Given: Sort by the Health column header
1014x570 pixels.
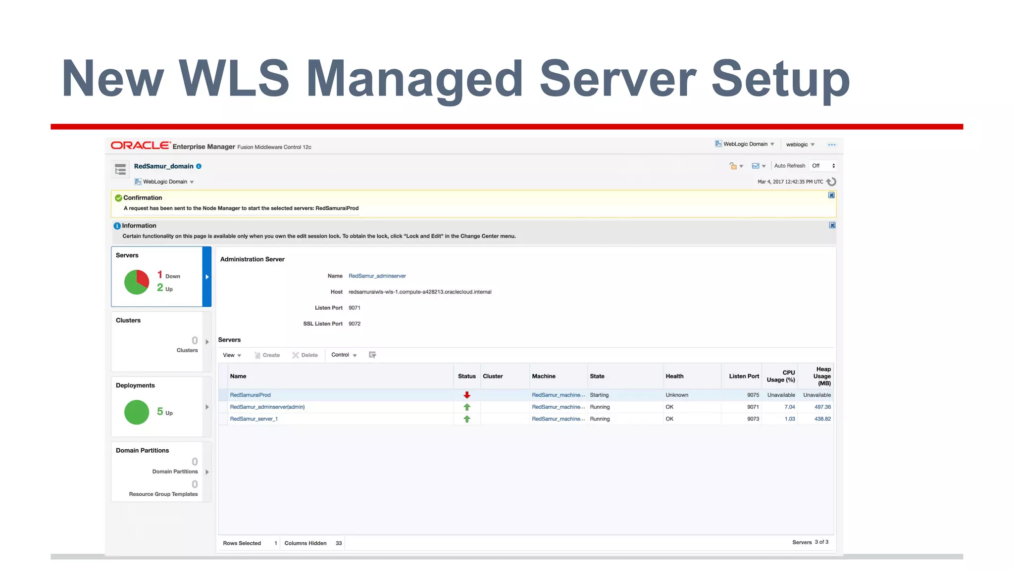Looking at the screenshot, I should [x=692, y=376].
